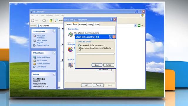Open My Documents link
The image size is (188, 106).
click(x=42, y=60)
